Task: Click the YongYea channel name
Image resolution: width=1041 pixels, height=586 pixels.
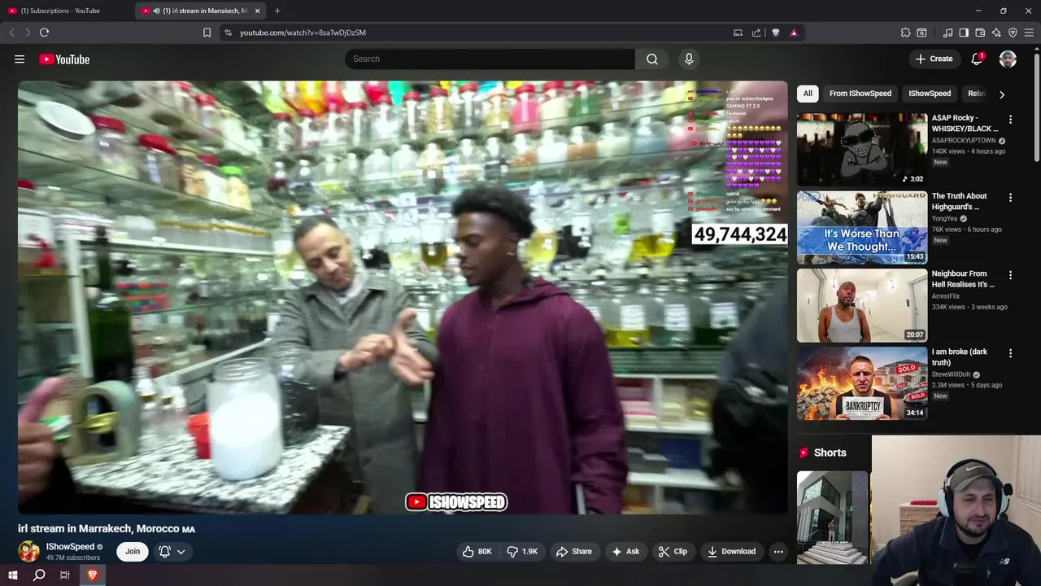Action: click(x=945, y=219)
